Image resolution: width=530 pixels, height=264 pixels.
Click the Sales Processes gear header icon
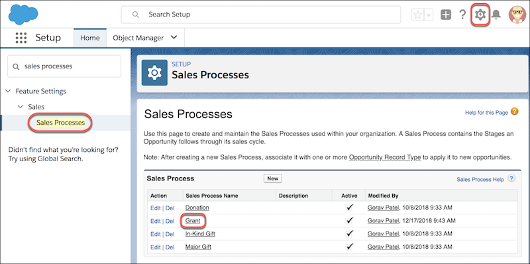point(154,72)
